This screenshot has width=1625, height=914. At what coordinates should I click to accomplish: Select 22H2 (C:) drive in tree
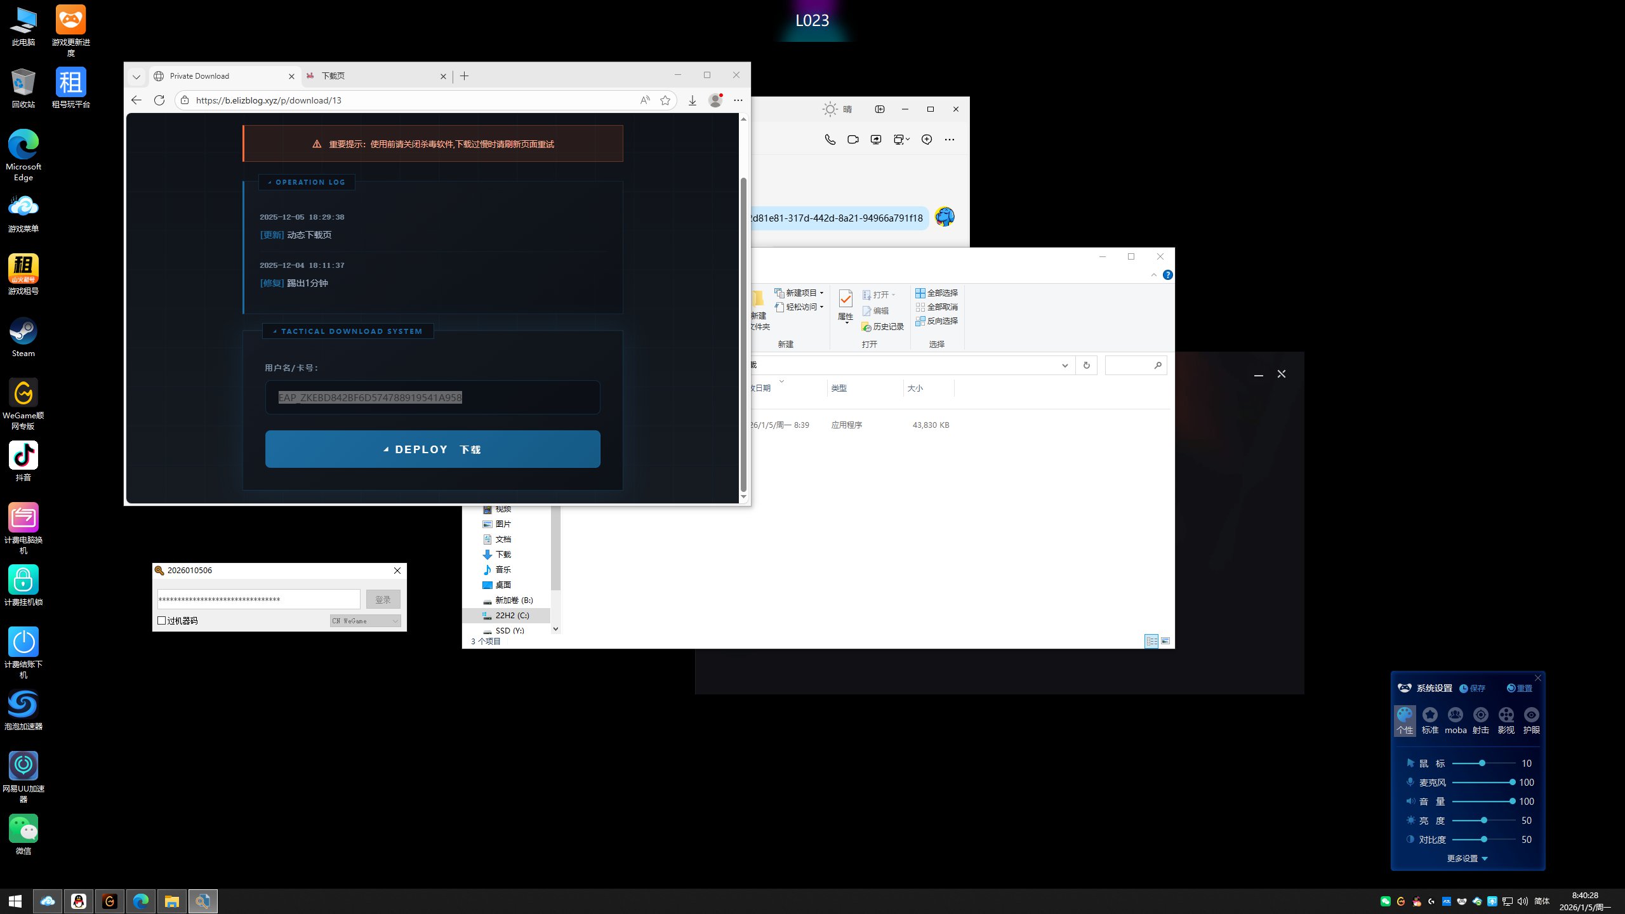click(512, 616)
